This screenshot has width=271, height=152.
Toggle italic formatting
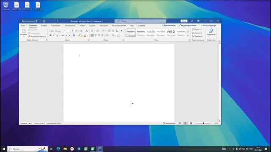54,35
